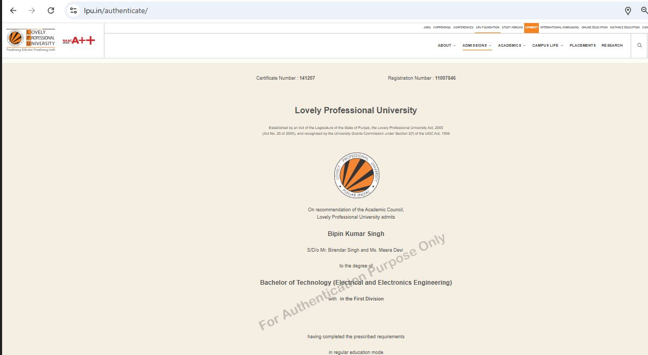Open the Study Abroad link
The width and height of the screenshot is (648, 355).
(512, 27)
